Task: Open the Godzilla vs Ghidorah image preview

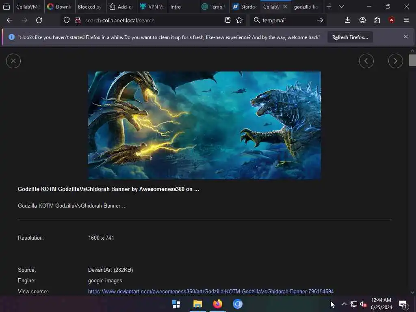Action: click(204, 125)
